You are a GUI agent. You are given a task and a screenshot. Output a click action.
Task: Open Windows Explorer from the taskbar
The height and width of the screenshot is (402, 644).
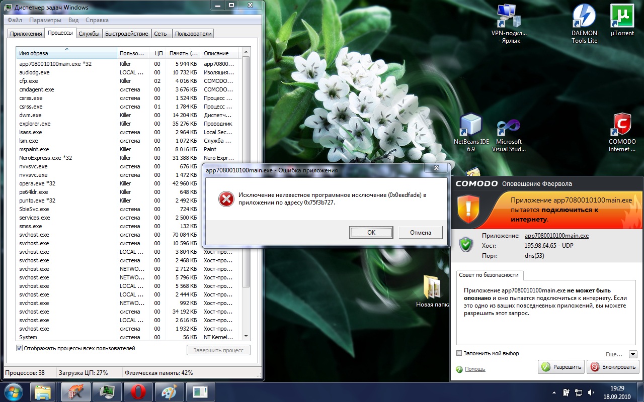(43, 391)
